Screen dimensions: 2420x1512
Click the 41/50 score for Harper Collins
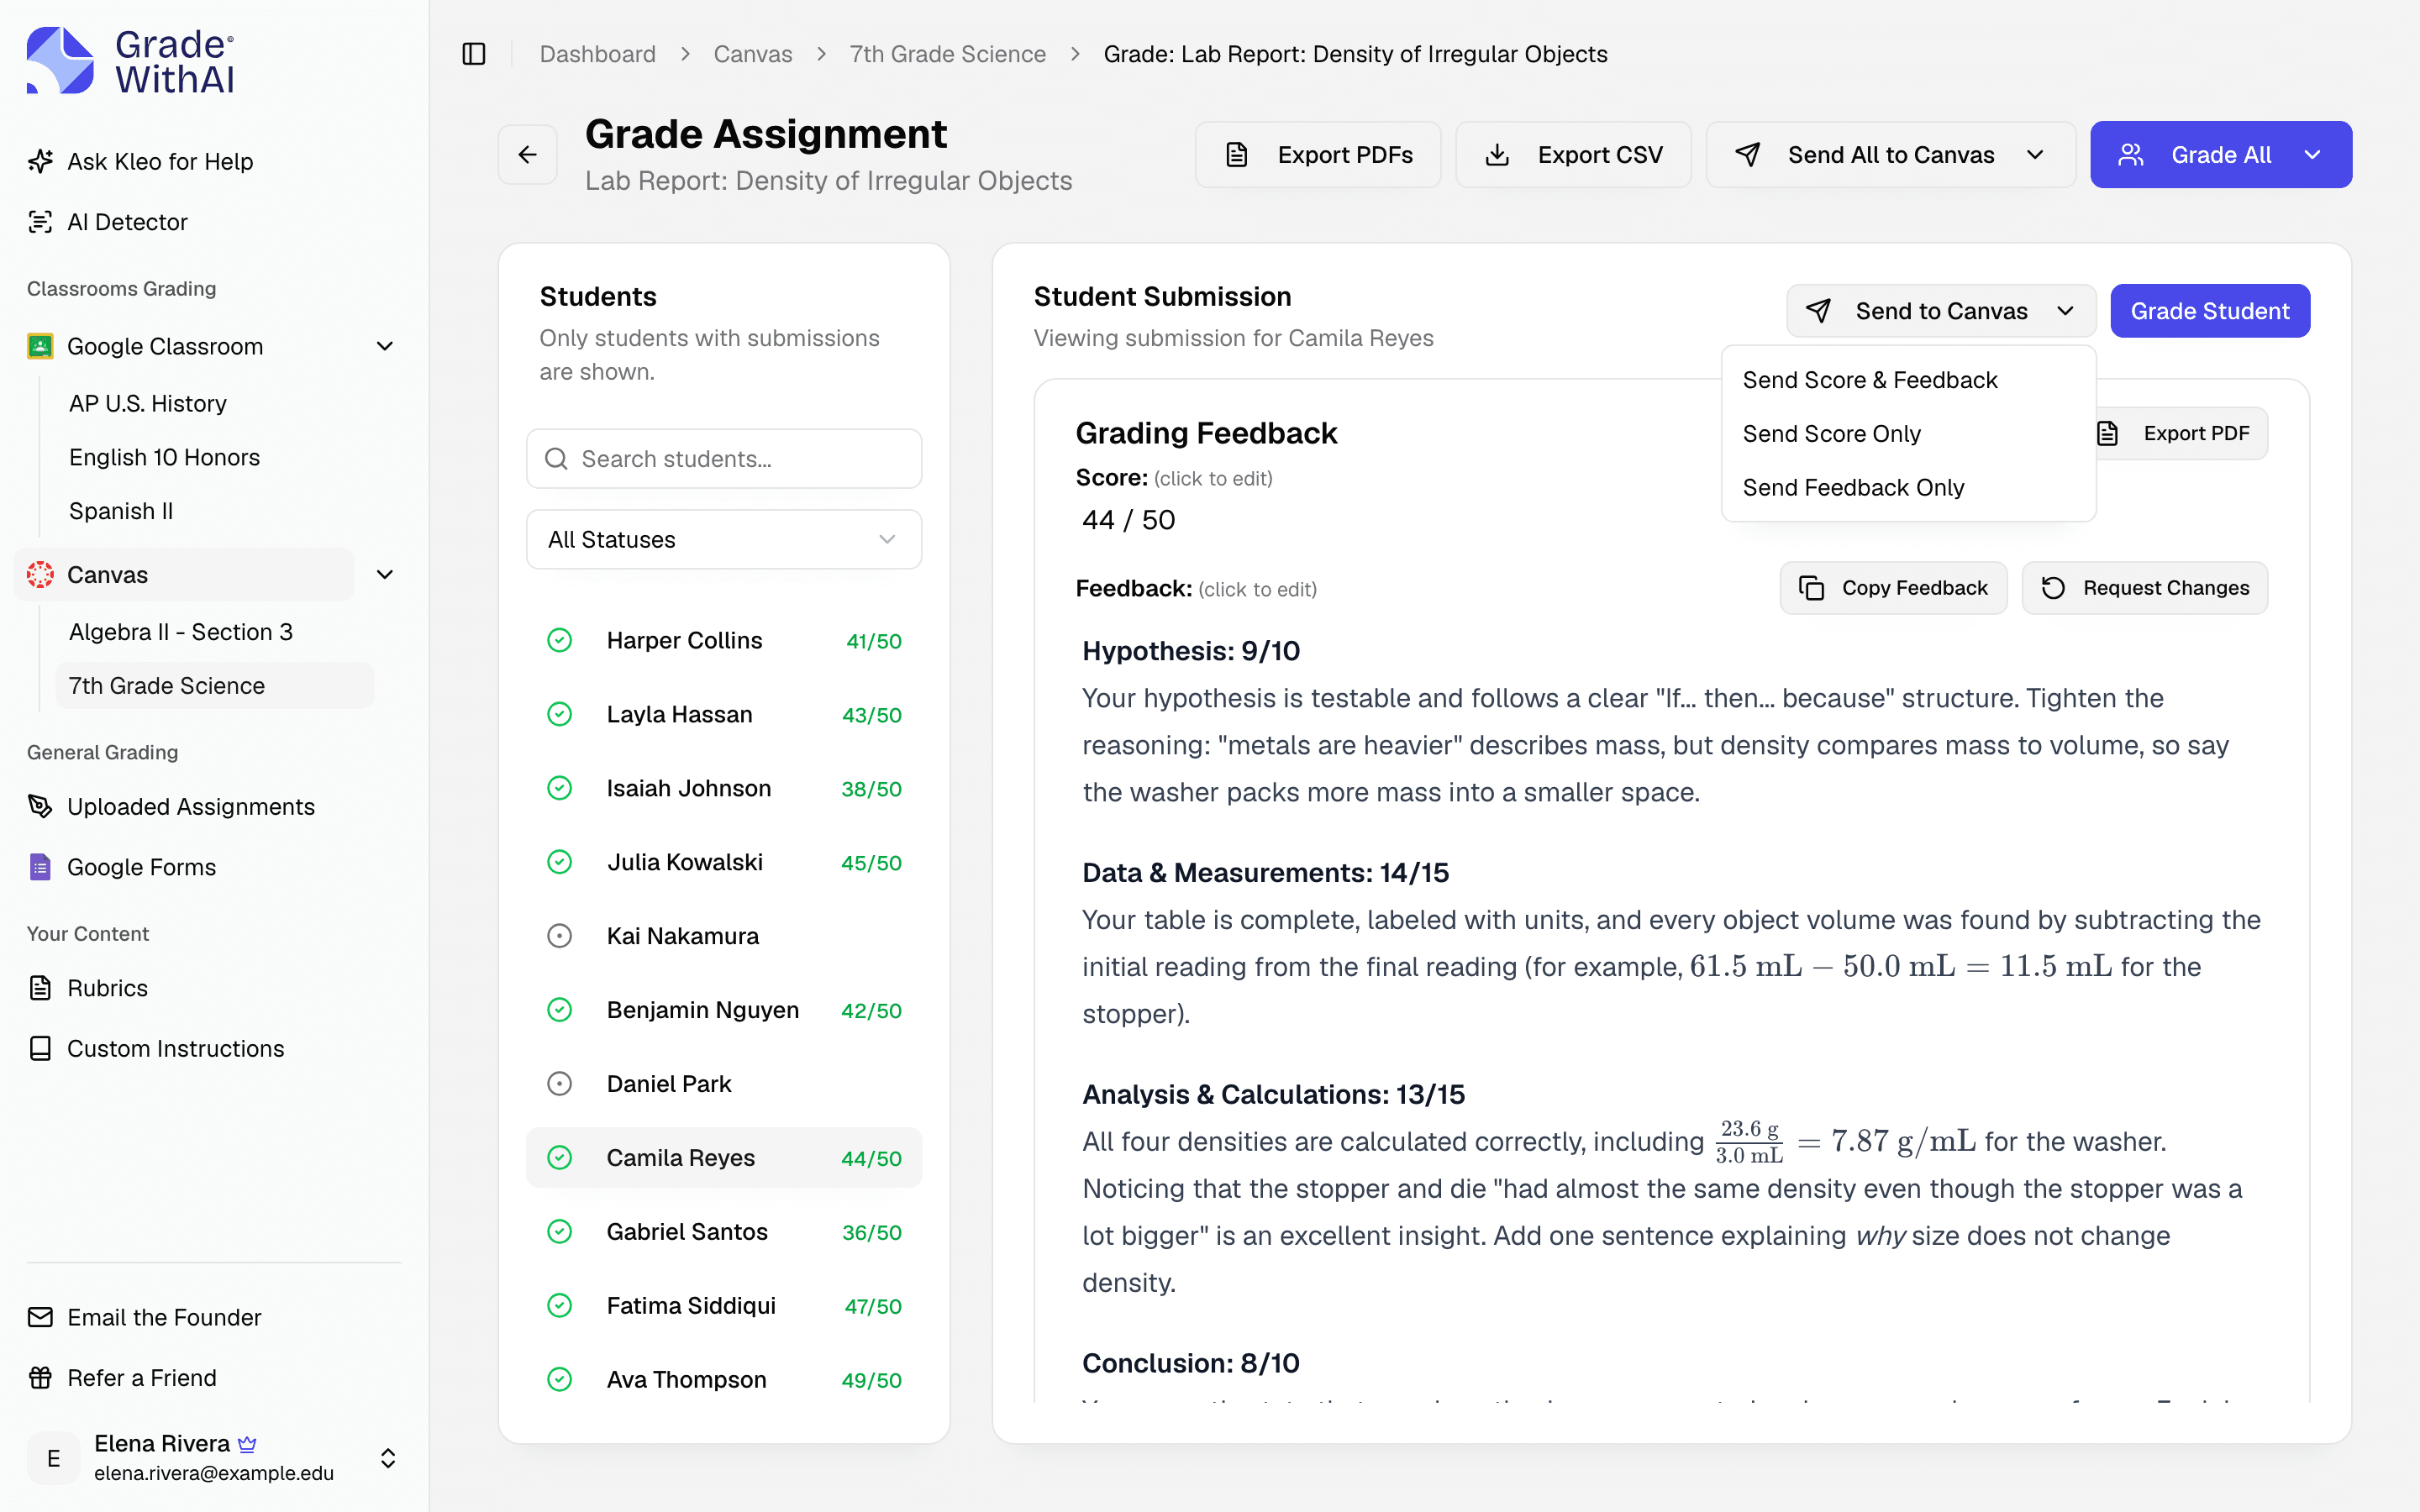coord(874,641)
